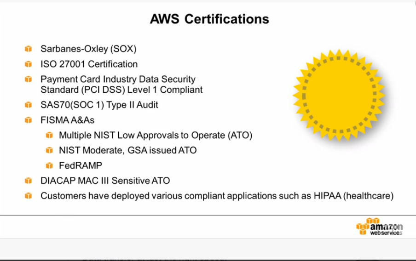Click the cube bullet icon beside ISO 27001
Viewport: 416px width, 261px height.
tap(29, 64)
